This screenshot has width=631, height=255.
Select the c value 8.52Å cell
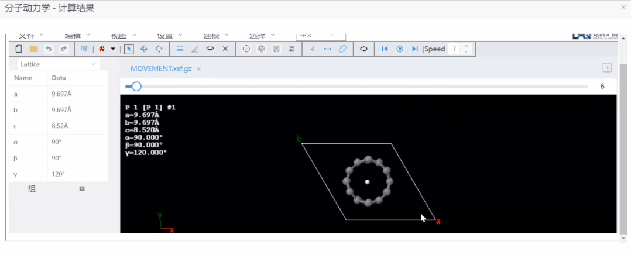tap(78, 126)
